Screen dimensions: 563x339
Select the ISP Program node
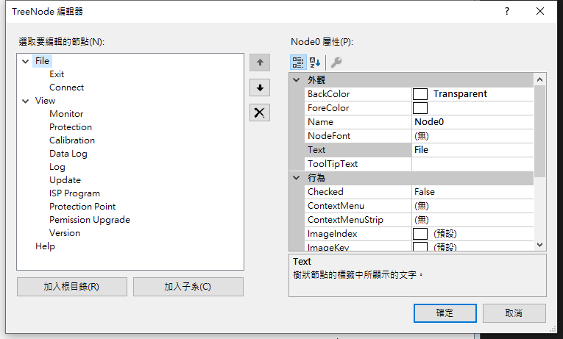tap(74, 193)
